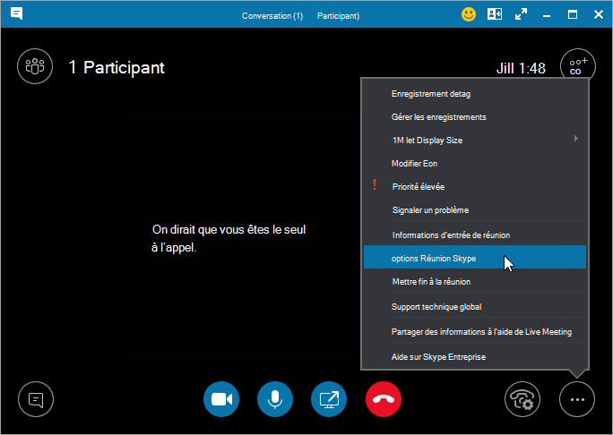Click the 'Jill 1:48' call timer text
Viewport: 613px width, 435px height.
pyautogui.click(x=521, y=68)
